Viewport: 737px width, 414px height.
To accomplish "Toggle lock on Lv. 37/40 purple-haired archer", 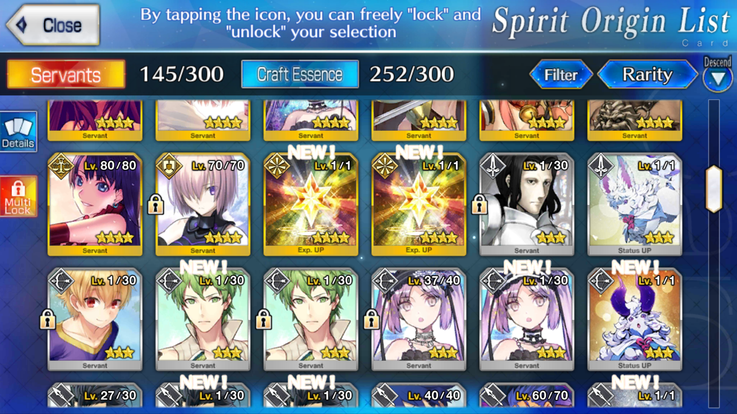I will tap(371, 319).
